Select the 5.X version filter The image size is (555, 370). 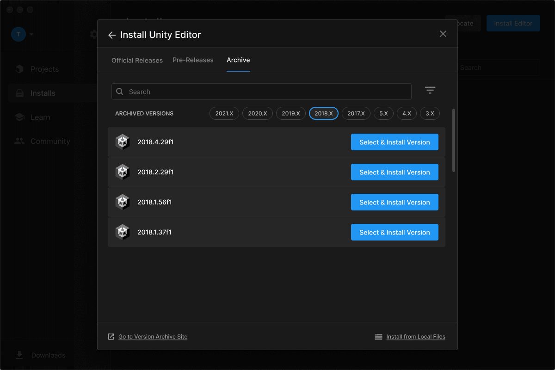[x=383, y=113]
